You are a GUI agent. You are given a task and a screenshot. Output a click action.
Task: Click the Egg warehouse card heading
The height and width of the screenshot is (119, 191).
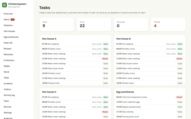click(125, 92)
